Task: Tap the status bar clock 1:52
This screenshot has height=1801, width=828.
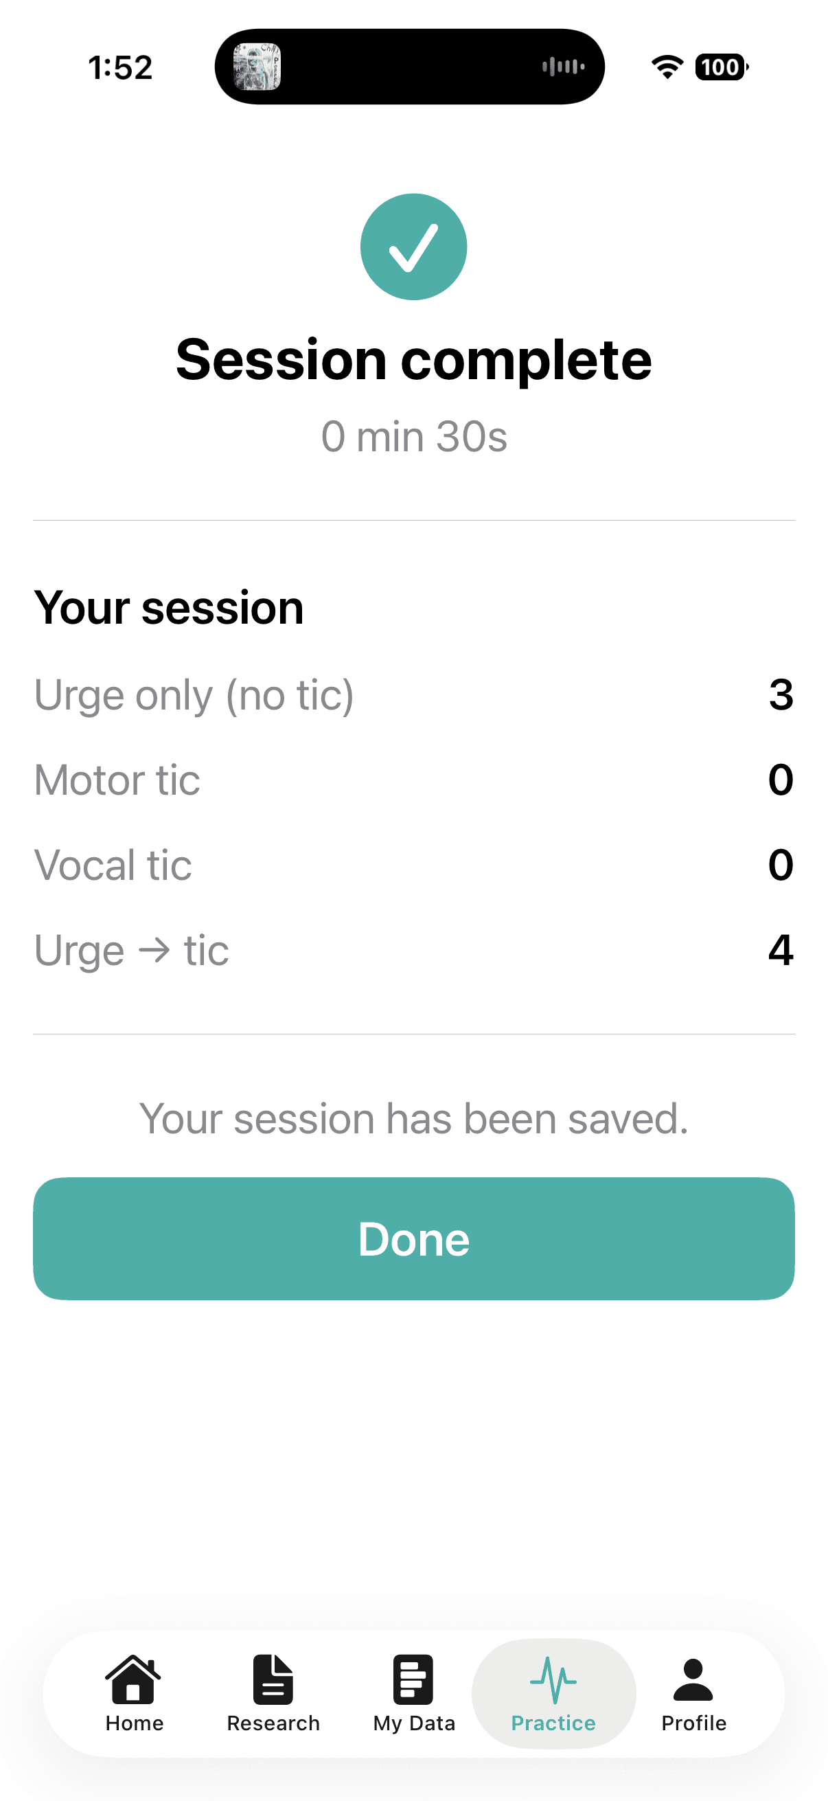Action: (x=120, y=68)
